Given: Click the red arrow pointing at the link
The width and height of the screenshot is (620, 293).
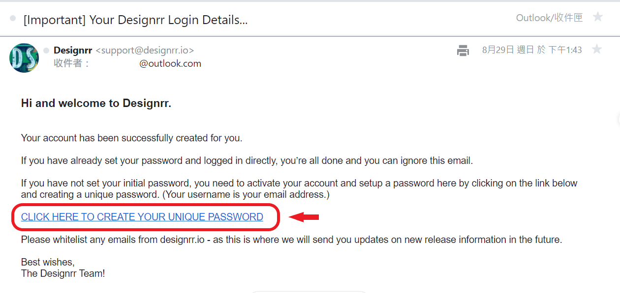Looking at the screenshot, I should 304,217.
